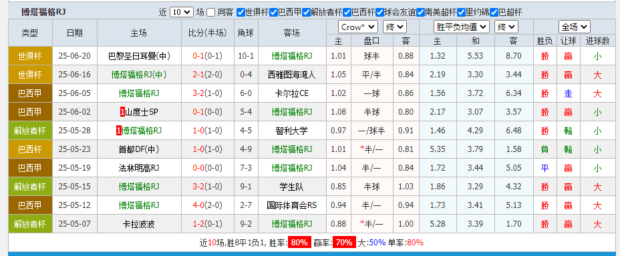Image resolution: width=620 pixels, height=256 pixels.
Task: Click the 首都DF(中) team link
Action: [139, 149]
